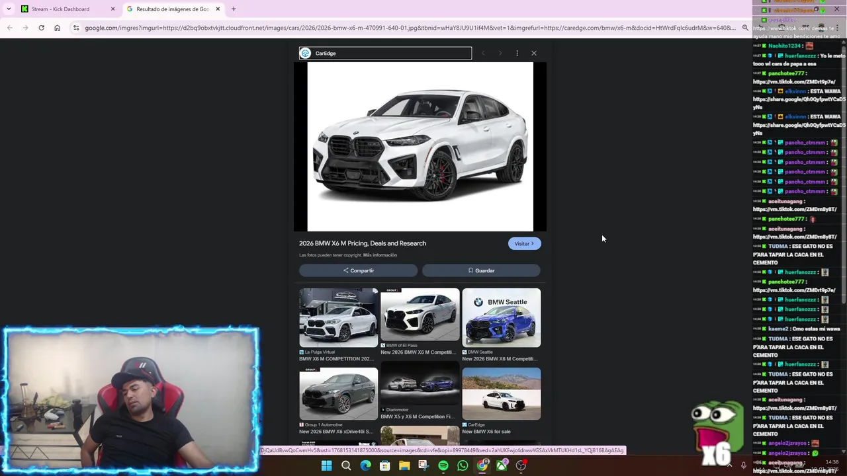The image size is (847, 476).
Task: Open the CarEdge source link header
Action: (385, 54)
